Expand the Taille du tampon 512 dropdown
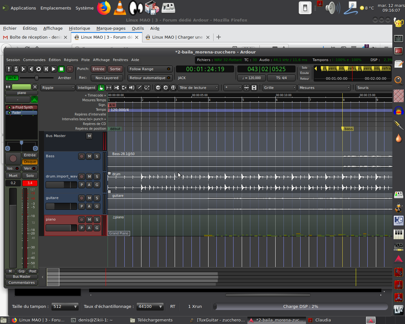 (65, 306)
